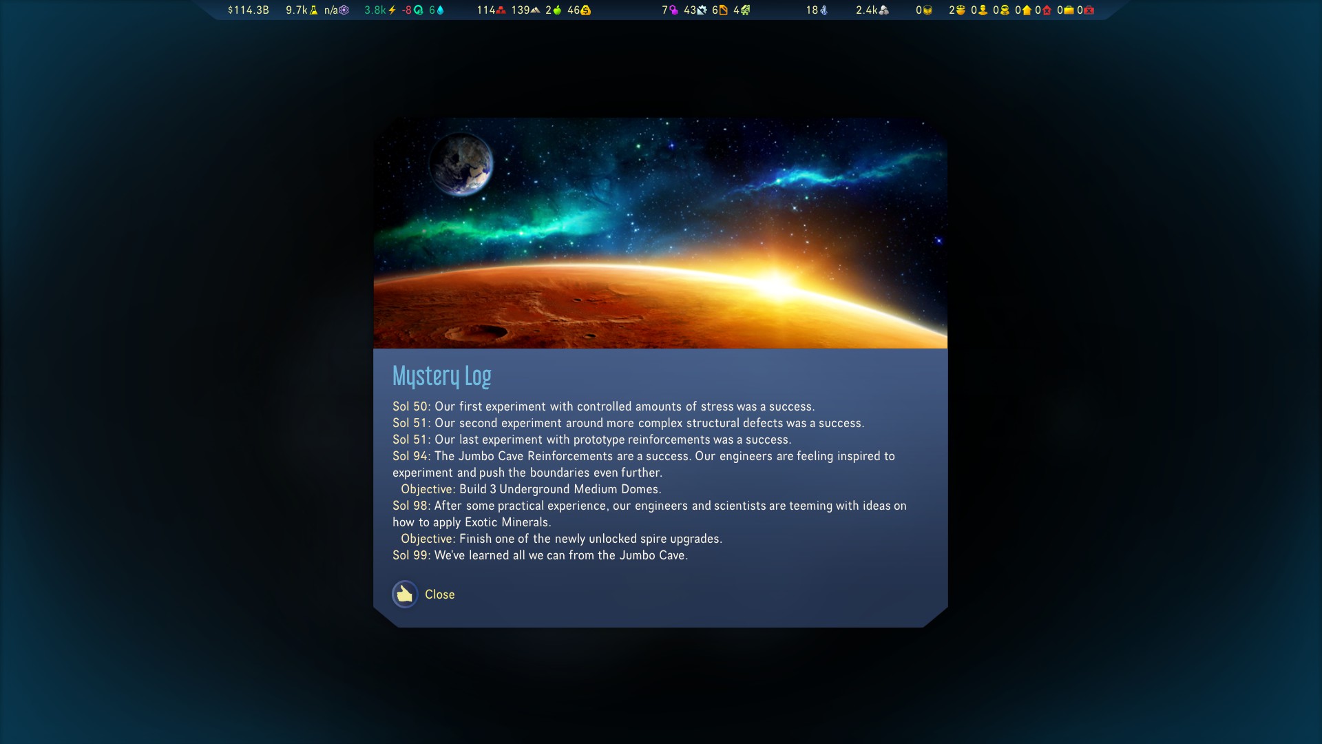The height and width of the screenshot is (744, 1322).
Task: Click the Close text label
Action: coord(439,595)
